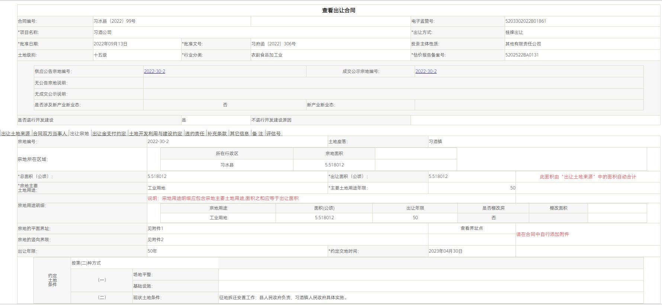Switch to the 土地开发利用与建设约定 tab
The image size is (662, 305).
tap(155, 134)
